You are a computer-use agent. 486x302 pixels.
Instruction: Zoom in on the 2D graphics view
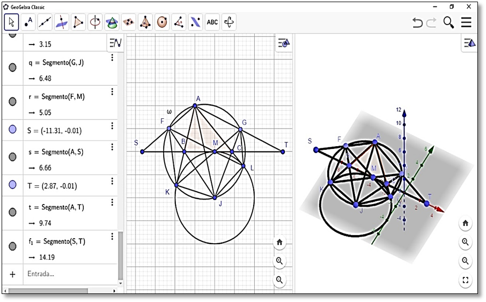[279, 261]
